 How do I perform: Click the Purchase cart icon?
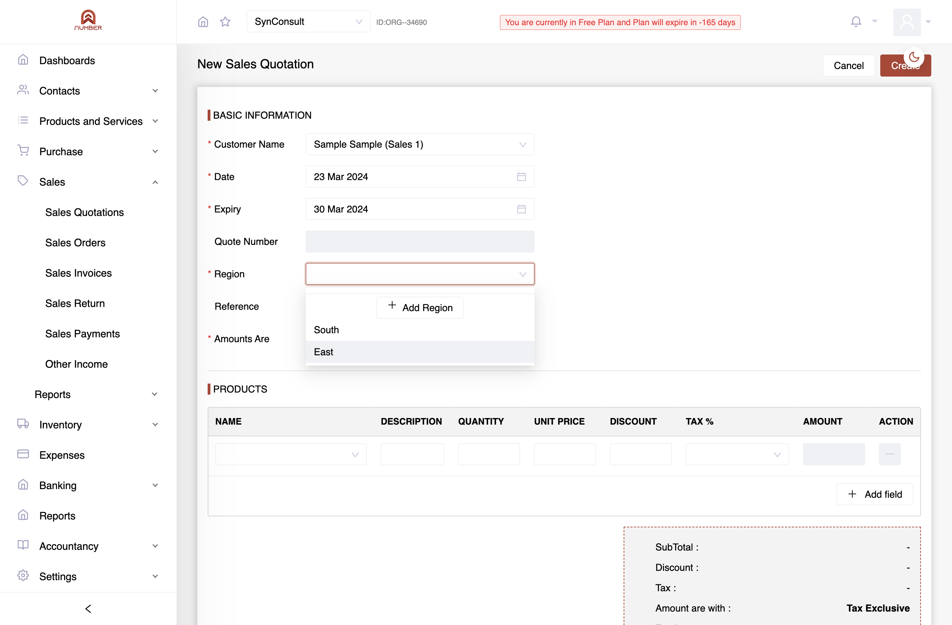tap(23, 151)
